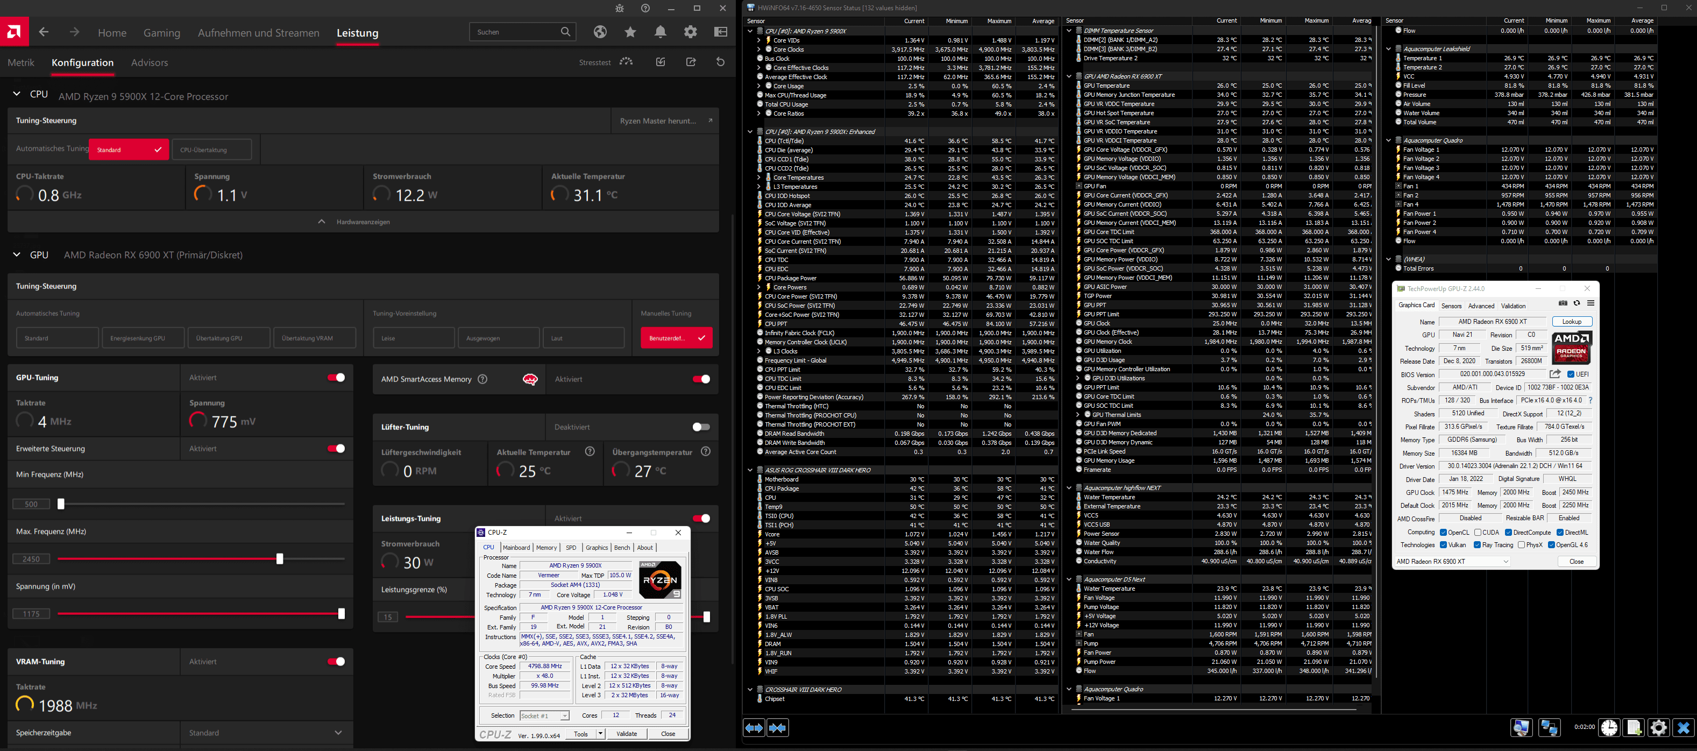The height and width of the screenshot is (751, 1697).
Task: Toggle AMD SmartAccess Memory switch
Action: coord(701,379)
